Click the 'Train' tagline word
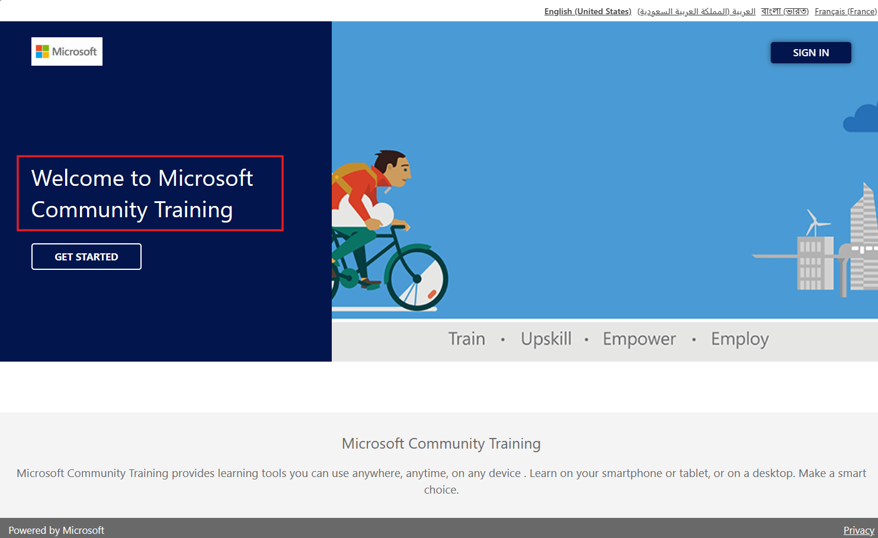Viewport: 878px width, 538px height. [x=467, y=339]
